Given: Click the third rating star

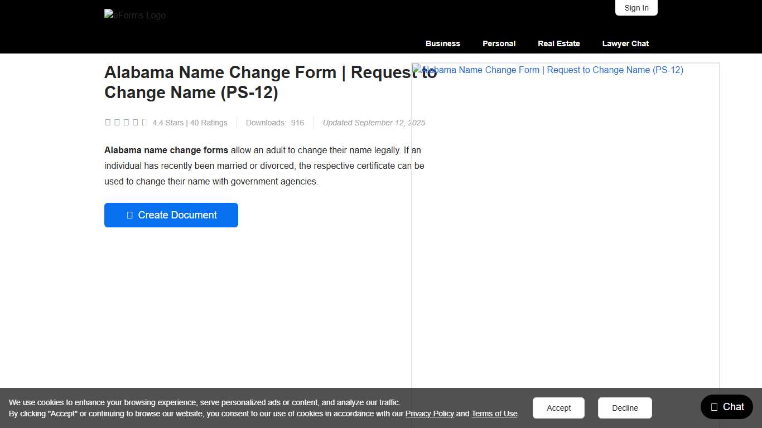Looking at the screenshot, I should point(127,121).
